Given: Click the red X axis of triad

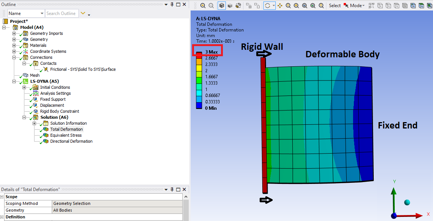Looking at the screenshot, I should (x=410, y=215).
